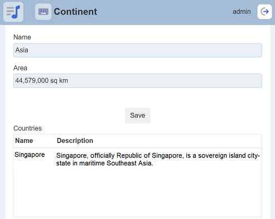Click the Area field label
275x219 pixels.
(x=20, y=68)
